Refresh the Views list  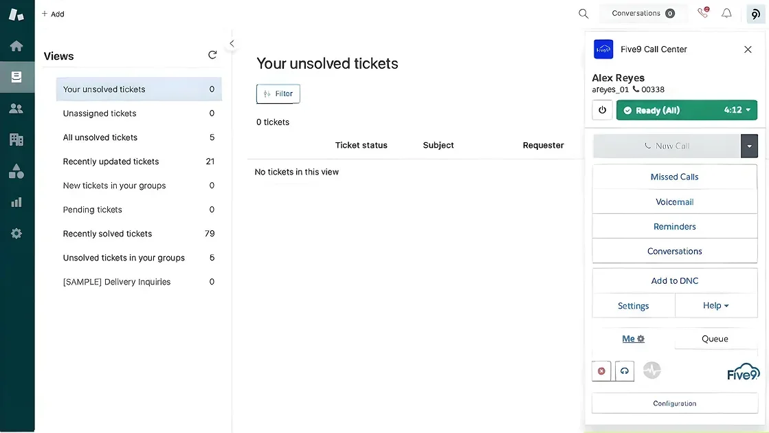tap(212, 55)
